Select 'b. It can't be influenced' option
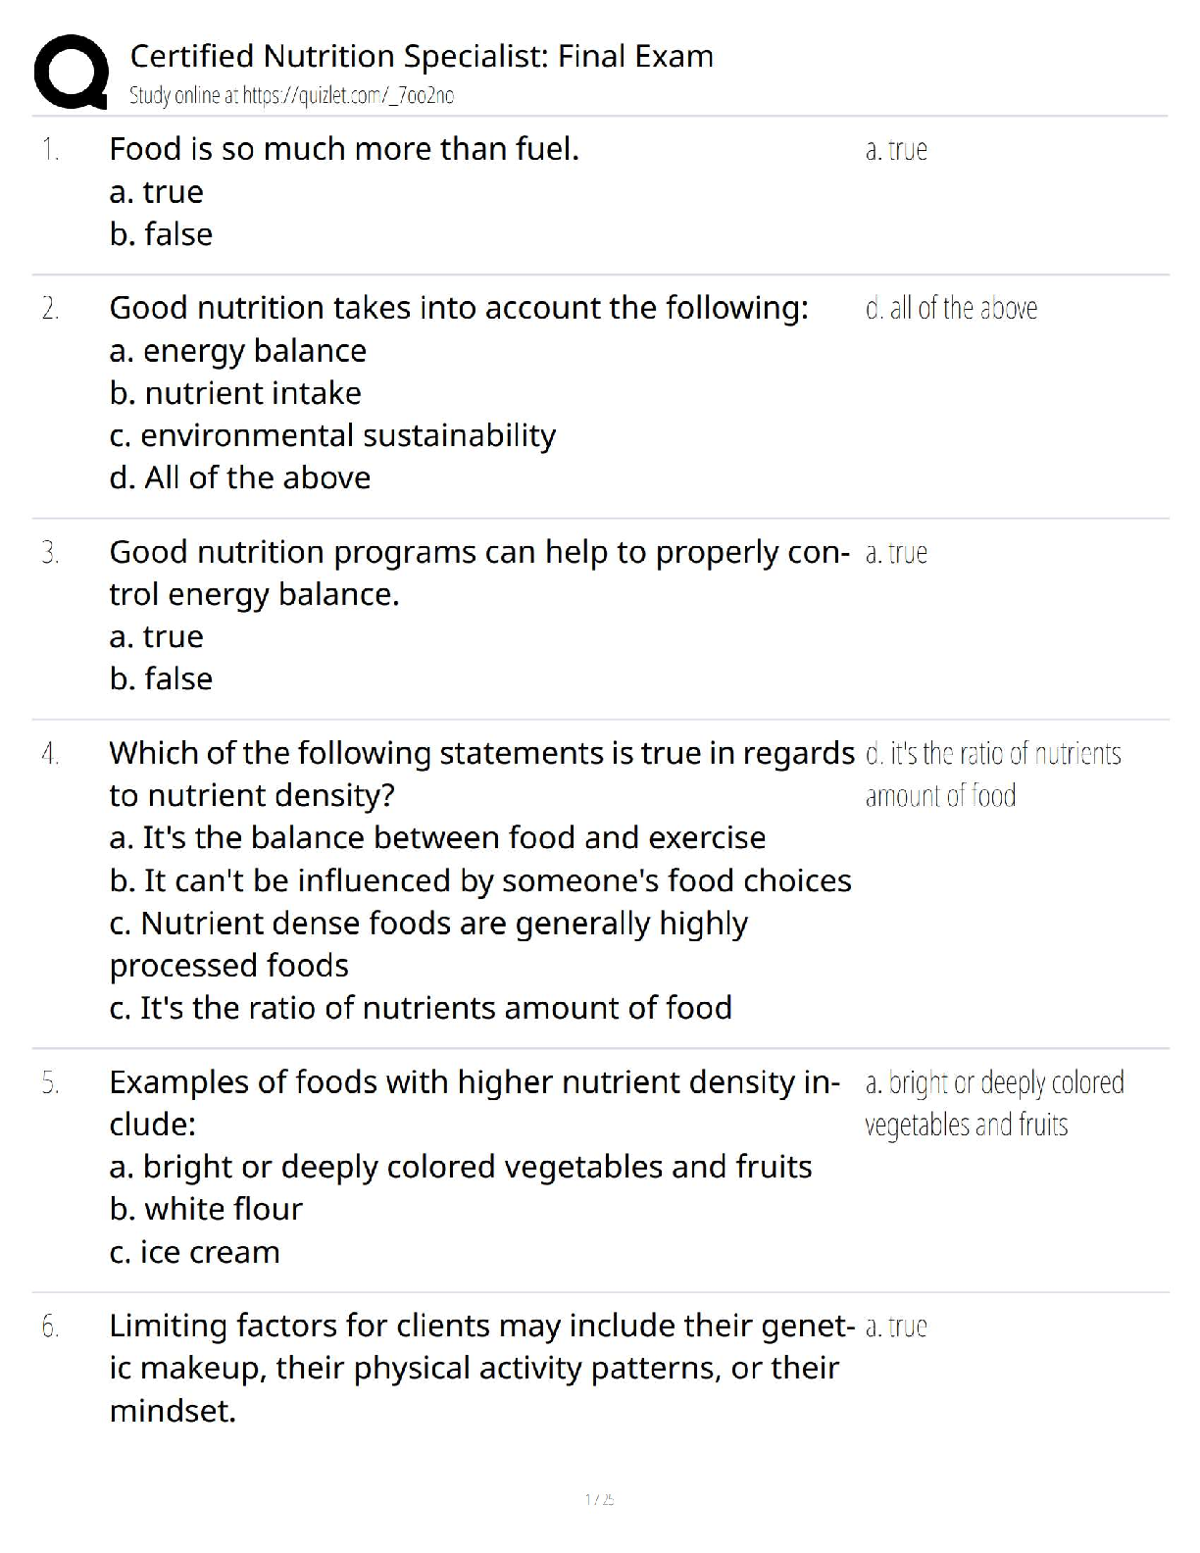Screen dimensions: 1200x1553 point(480,880)
